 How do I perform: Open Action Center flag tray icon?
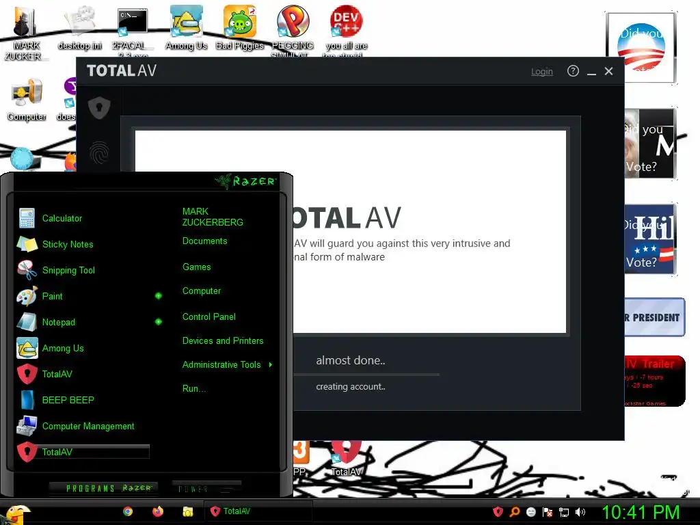548,512
